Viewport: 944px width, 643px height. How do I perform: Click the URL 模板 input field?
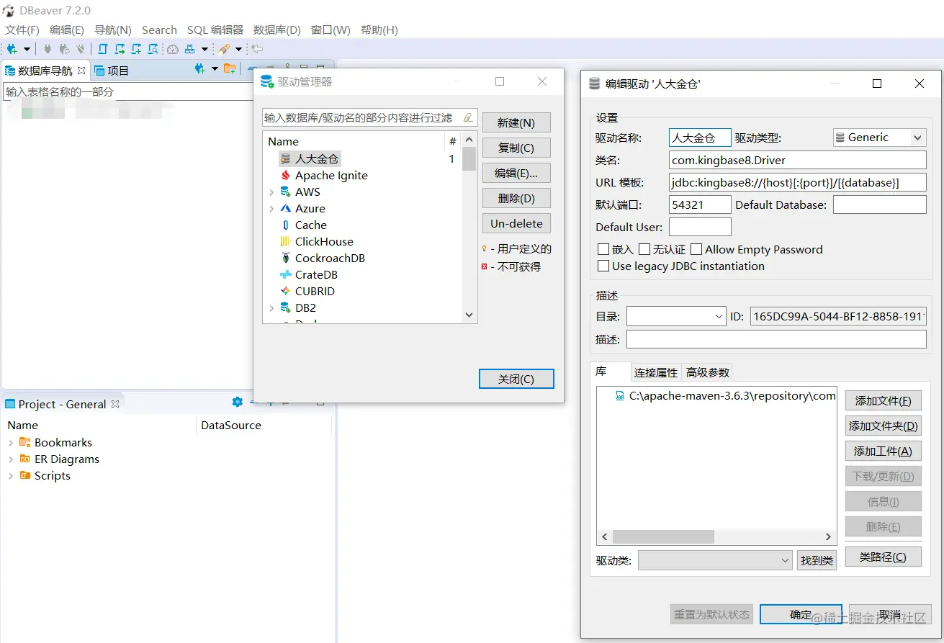coord(798,182)
